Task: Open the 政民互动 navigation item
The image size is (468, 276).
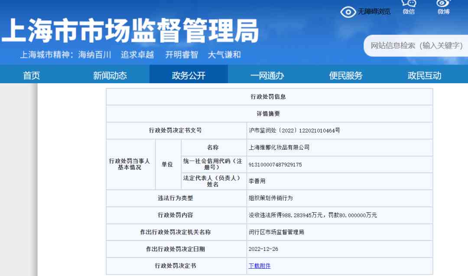Action: [424, 75]
